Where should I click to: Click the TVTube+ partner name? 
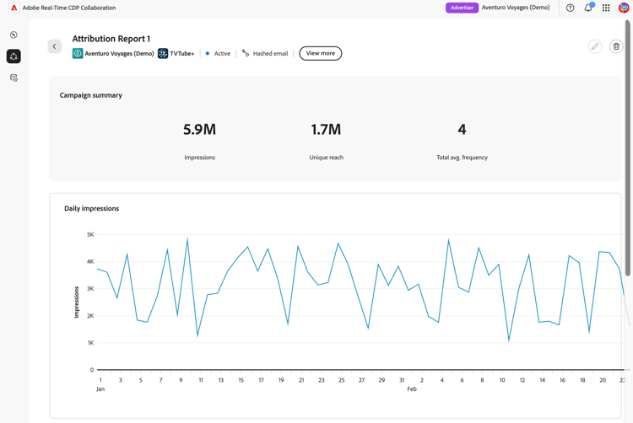coord(182,54)
